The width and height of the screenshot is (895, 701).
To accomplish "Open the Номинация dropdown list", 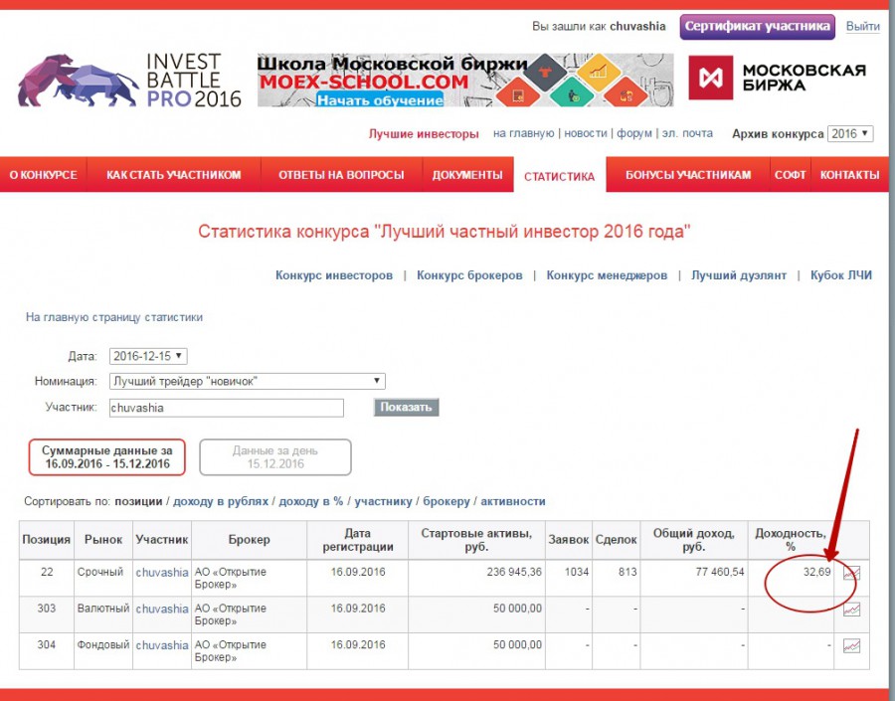I will [247, 381].
